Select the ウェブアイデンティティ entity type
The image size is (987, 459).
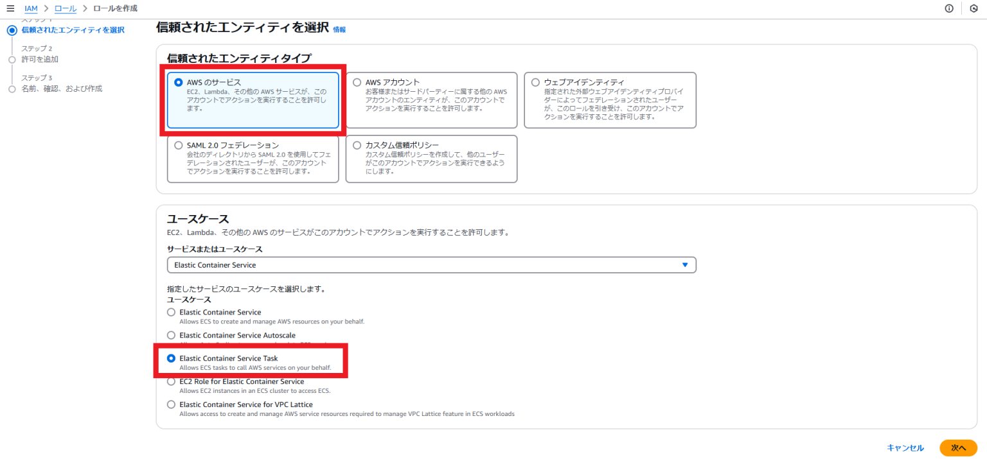pyautogui.click(x=536, y=82)
